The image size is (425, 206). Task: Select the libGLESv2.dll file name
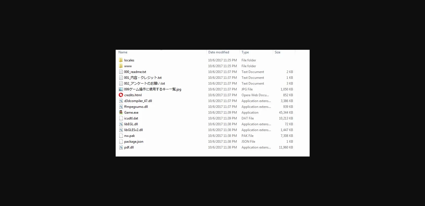coord(133,130)
